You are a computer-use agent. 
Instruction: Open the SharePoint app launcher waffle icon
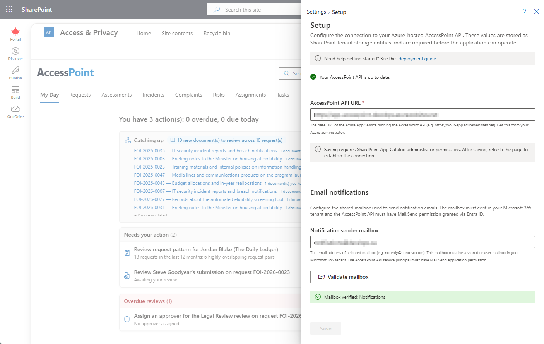coord(9,9)
